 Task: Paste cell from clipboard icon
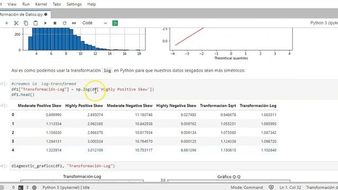35,23
